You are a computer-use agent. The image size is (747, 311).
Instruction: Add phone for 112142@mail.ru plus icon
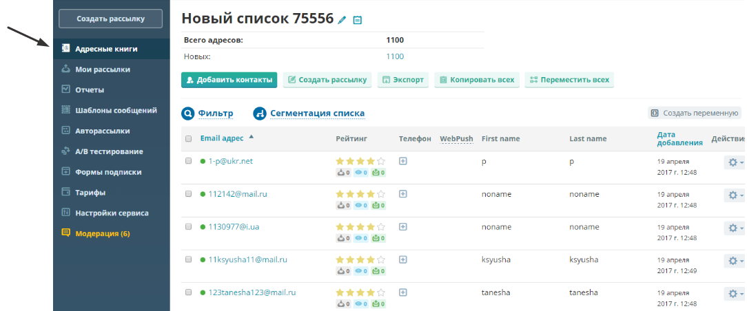(x=403, y=194)
